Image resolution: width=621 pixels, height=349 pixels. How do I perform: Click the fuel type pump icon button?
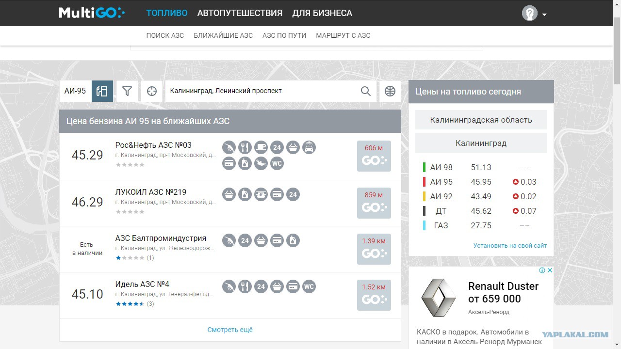coord(102,91)
